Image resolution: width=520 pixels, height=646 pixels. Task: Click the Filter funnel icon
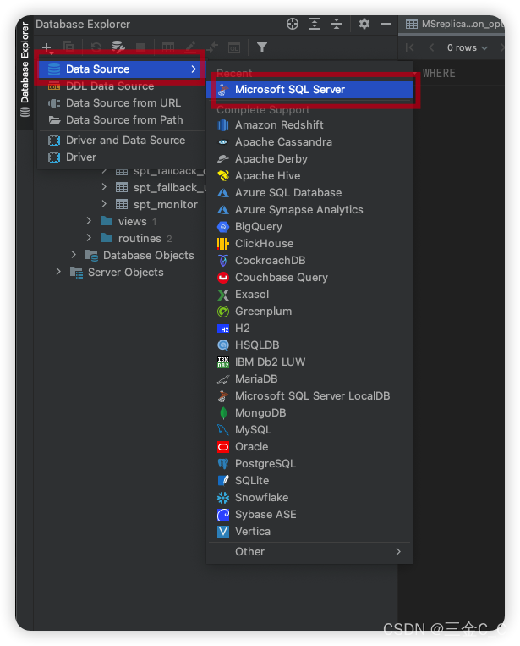click(x=261, y=47)
